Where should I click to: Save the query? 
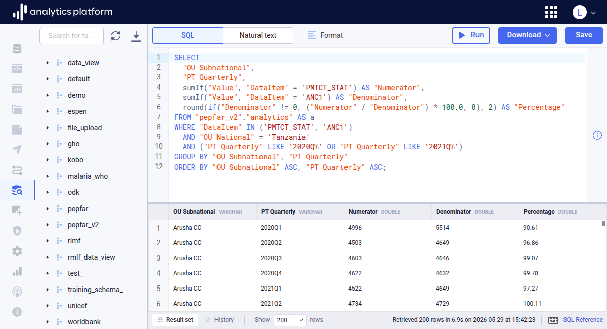584,35
